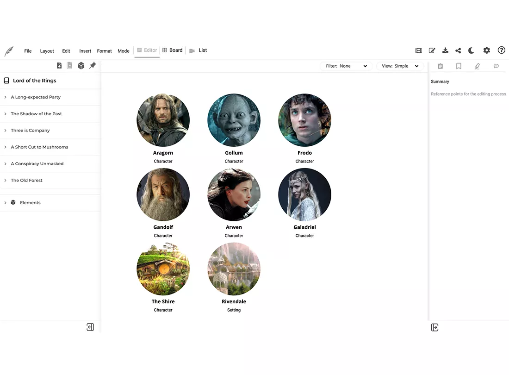
Task: Open the Edit menu
Action: (x=66, y=51)
